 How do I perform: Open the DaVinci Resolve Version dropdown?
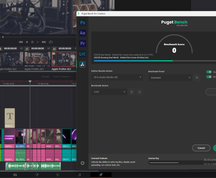coord(117,77)
